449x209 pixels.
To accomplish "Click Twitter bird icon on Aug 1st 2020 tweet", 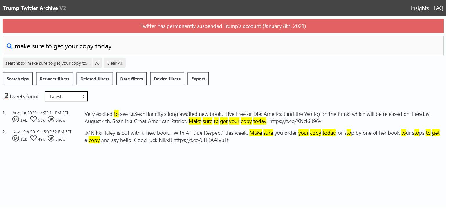I will 51,120.
